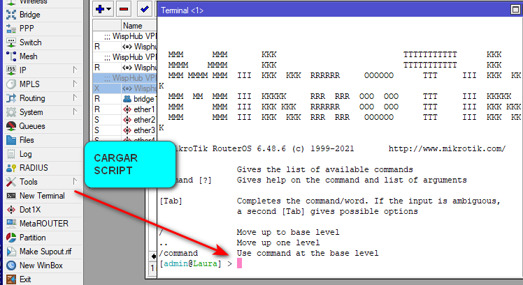
Task: Open the Bridge section icon
Action: pos(11,15)
